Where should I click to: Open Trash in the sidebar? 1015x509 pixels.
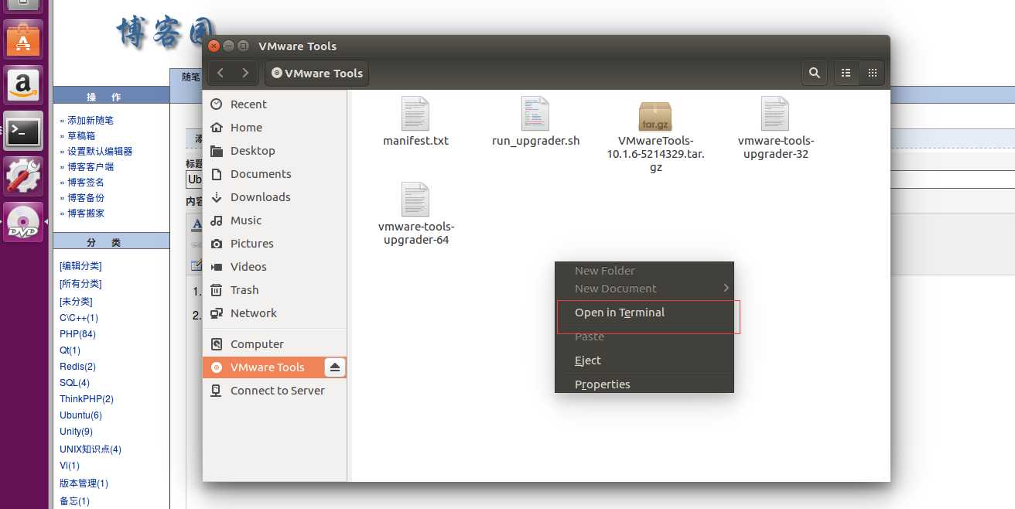point(275,290)
